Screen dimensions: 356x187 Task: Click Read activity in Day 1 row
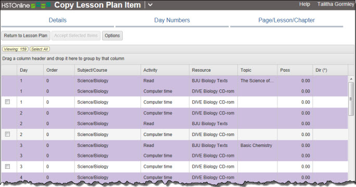point(149,81)
